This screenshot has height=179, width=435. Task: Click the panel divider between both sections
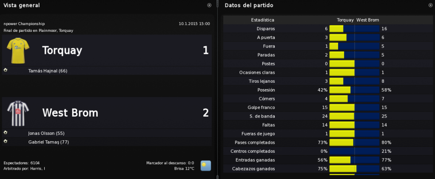click(218, 89)
